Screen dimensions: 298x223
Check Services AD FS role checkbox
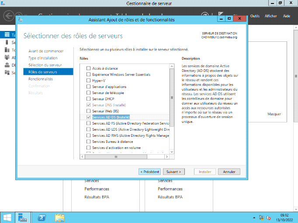(88, 123)
